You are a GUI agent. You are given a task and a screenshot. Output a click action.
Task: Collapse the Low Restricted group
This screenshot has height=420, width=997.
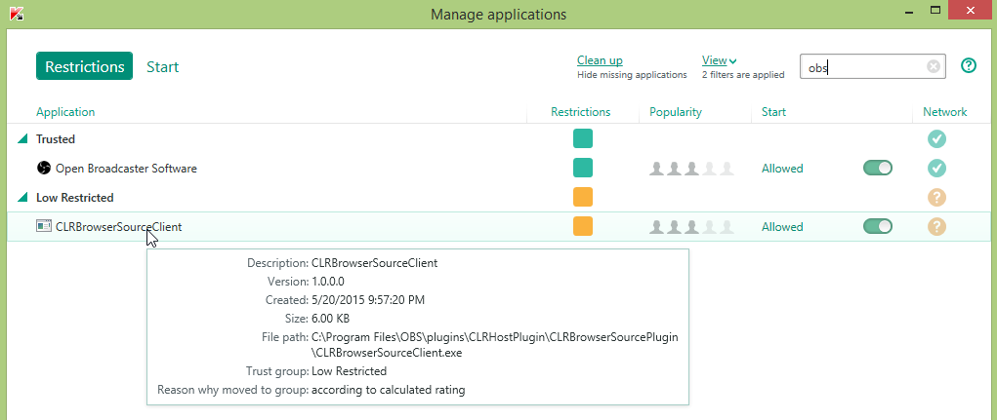point(22,197)
